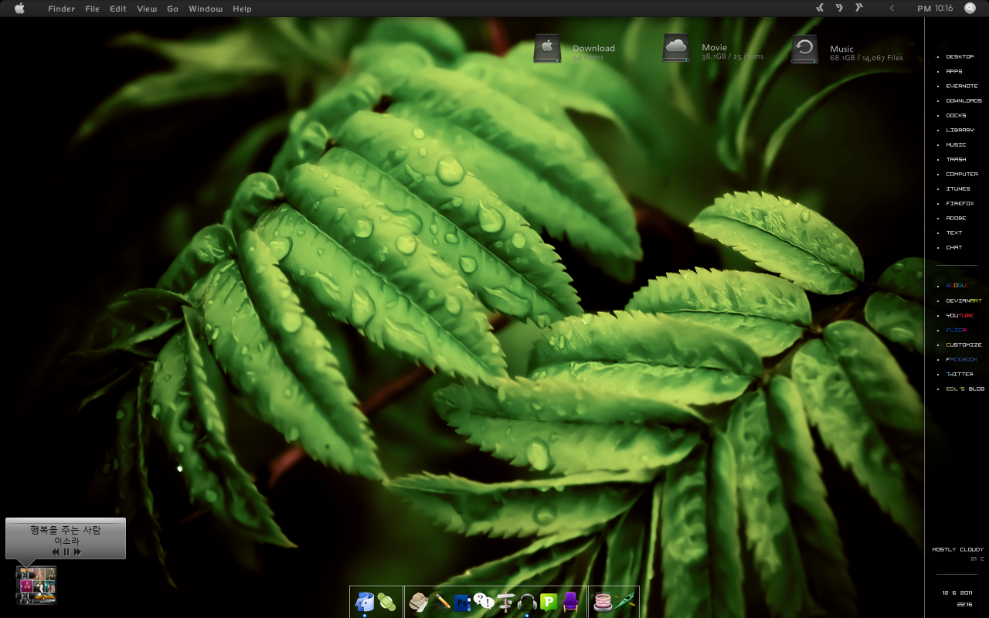The image size is (989, 618).
Task: Open EVERNOTE from sidebar launcher
Action: (962, 86)
